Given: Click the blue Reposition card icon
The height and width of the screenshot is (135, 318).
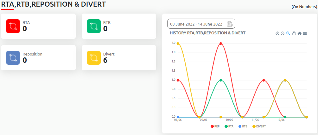Looking at the screenshot, I should click(13, 58).
